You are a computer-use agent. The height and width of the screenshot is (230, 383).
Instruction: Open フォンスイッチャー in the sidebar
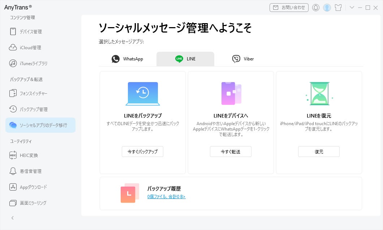pos(40,93)
